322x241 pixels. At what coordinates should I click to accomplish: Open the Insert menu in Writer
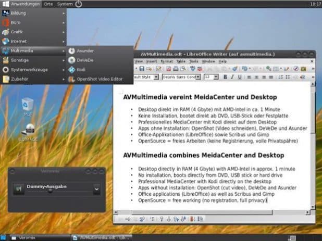tap(152, 61)
